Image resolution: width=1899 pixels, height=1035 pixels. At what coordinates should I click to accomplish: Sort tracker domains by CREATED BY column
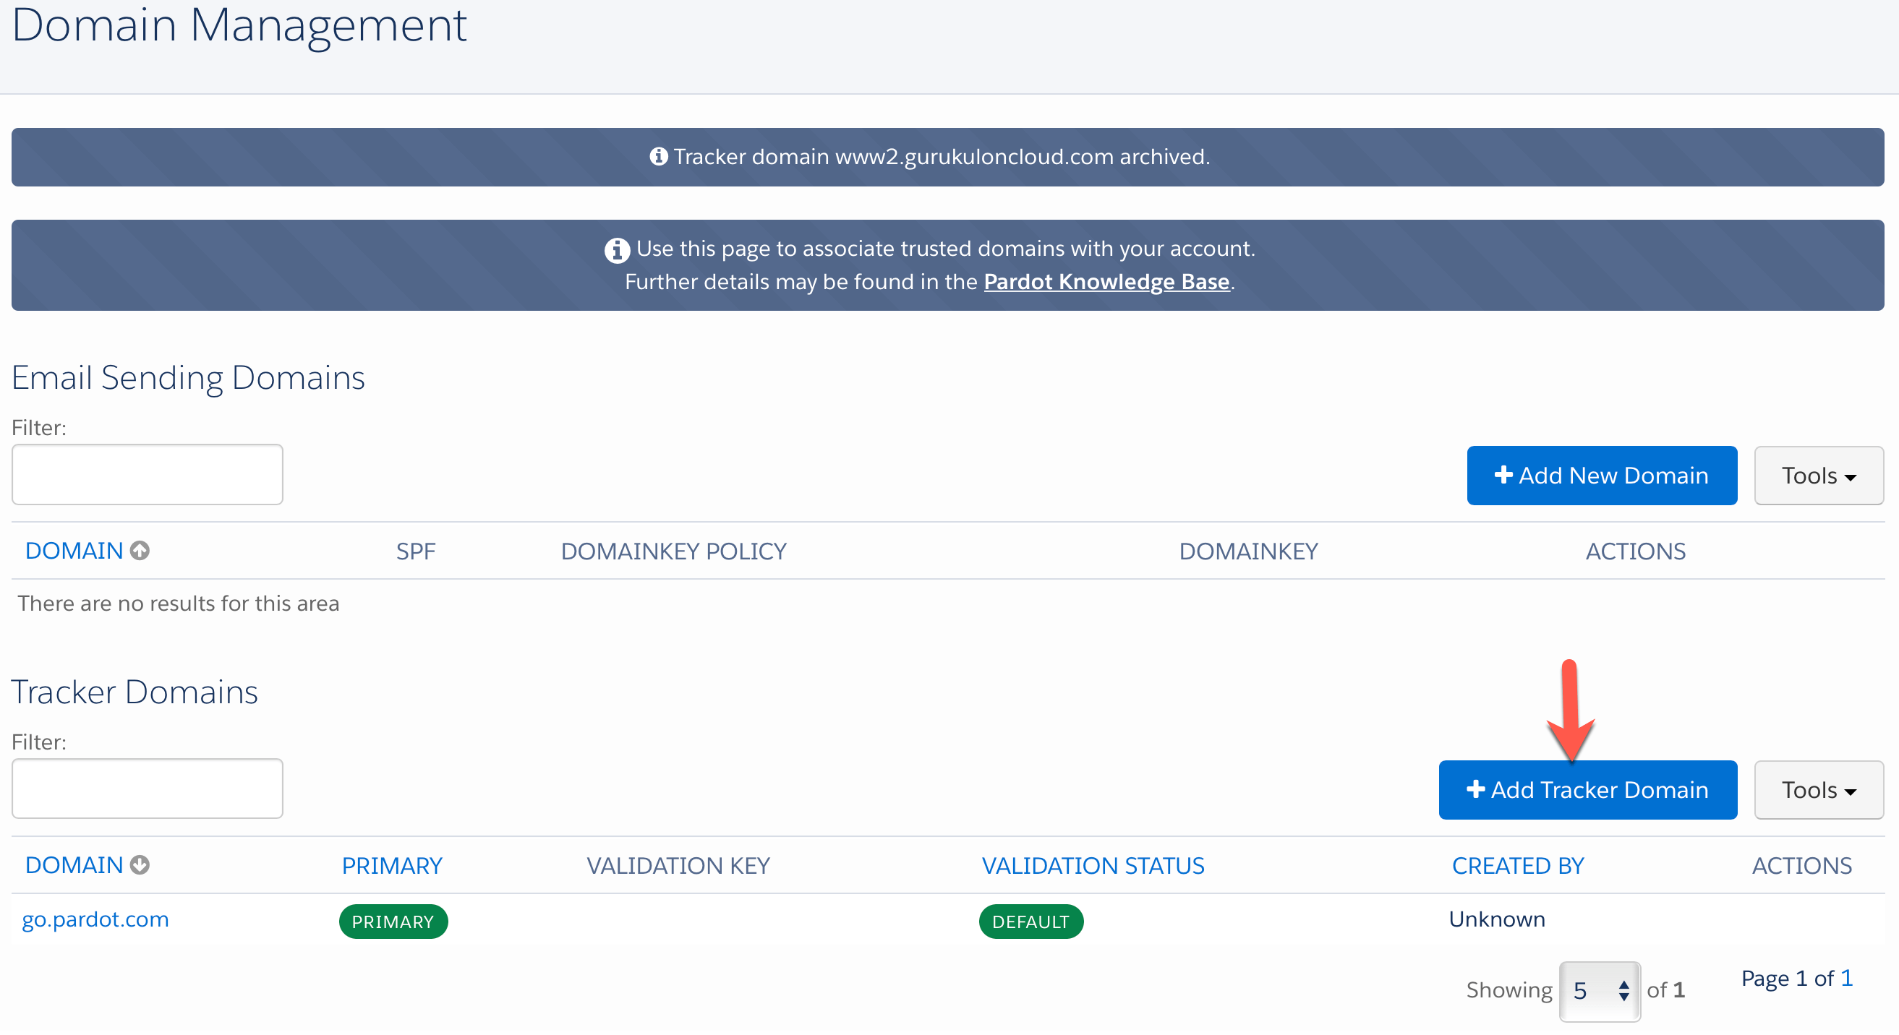point(1517,866)
